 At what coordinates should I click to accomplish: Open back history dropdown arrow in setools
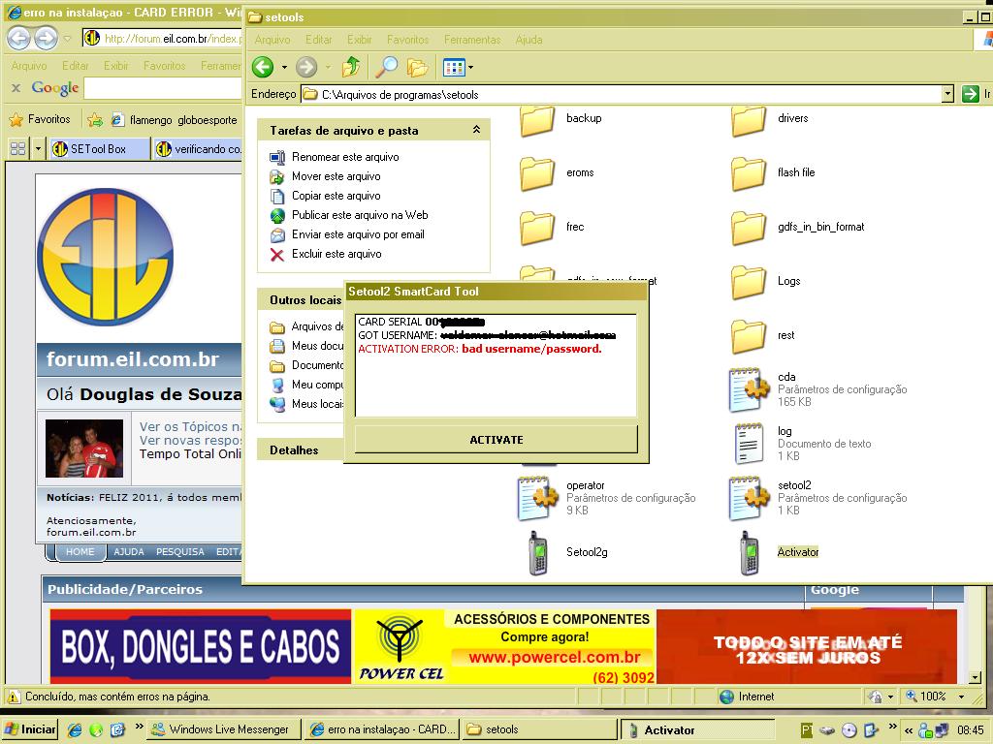coord(284,67)
